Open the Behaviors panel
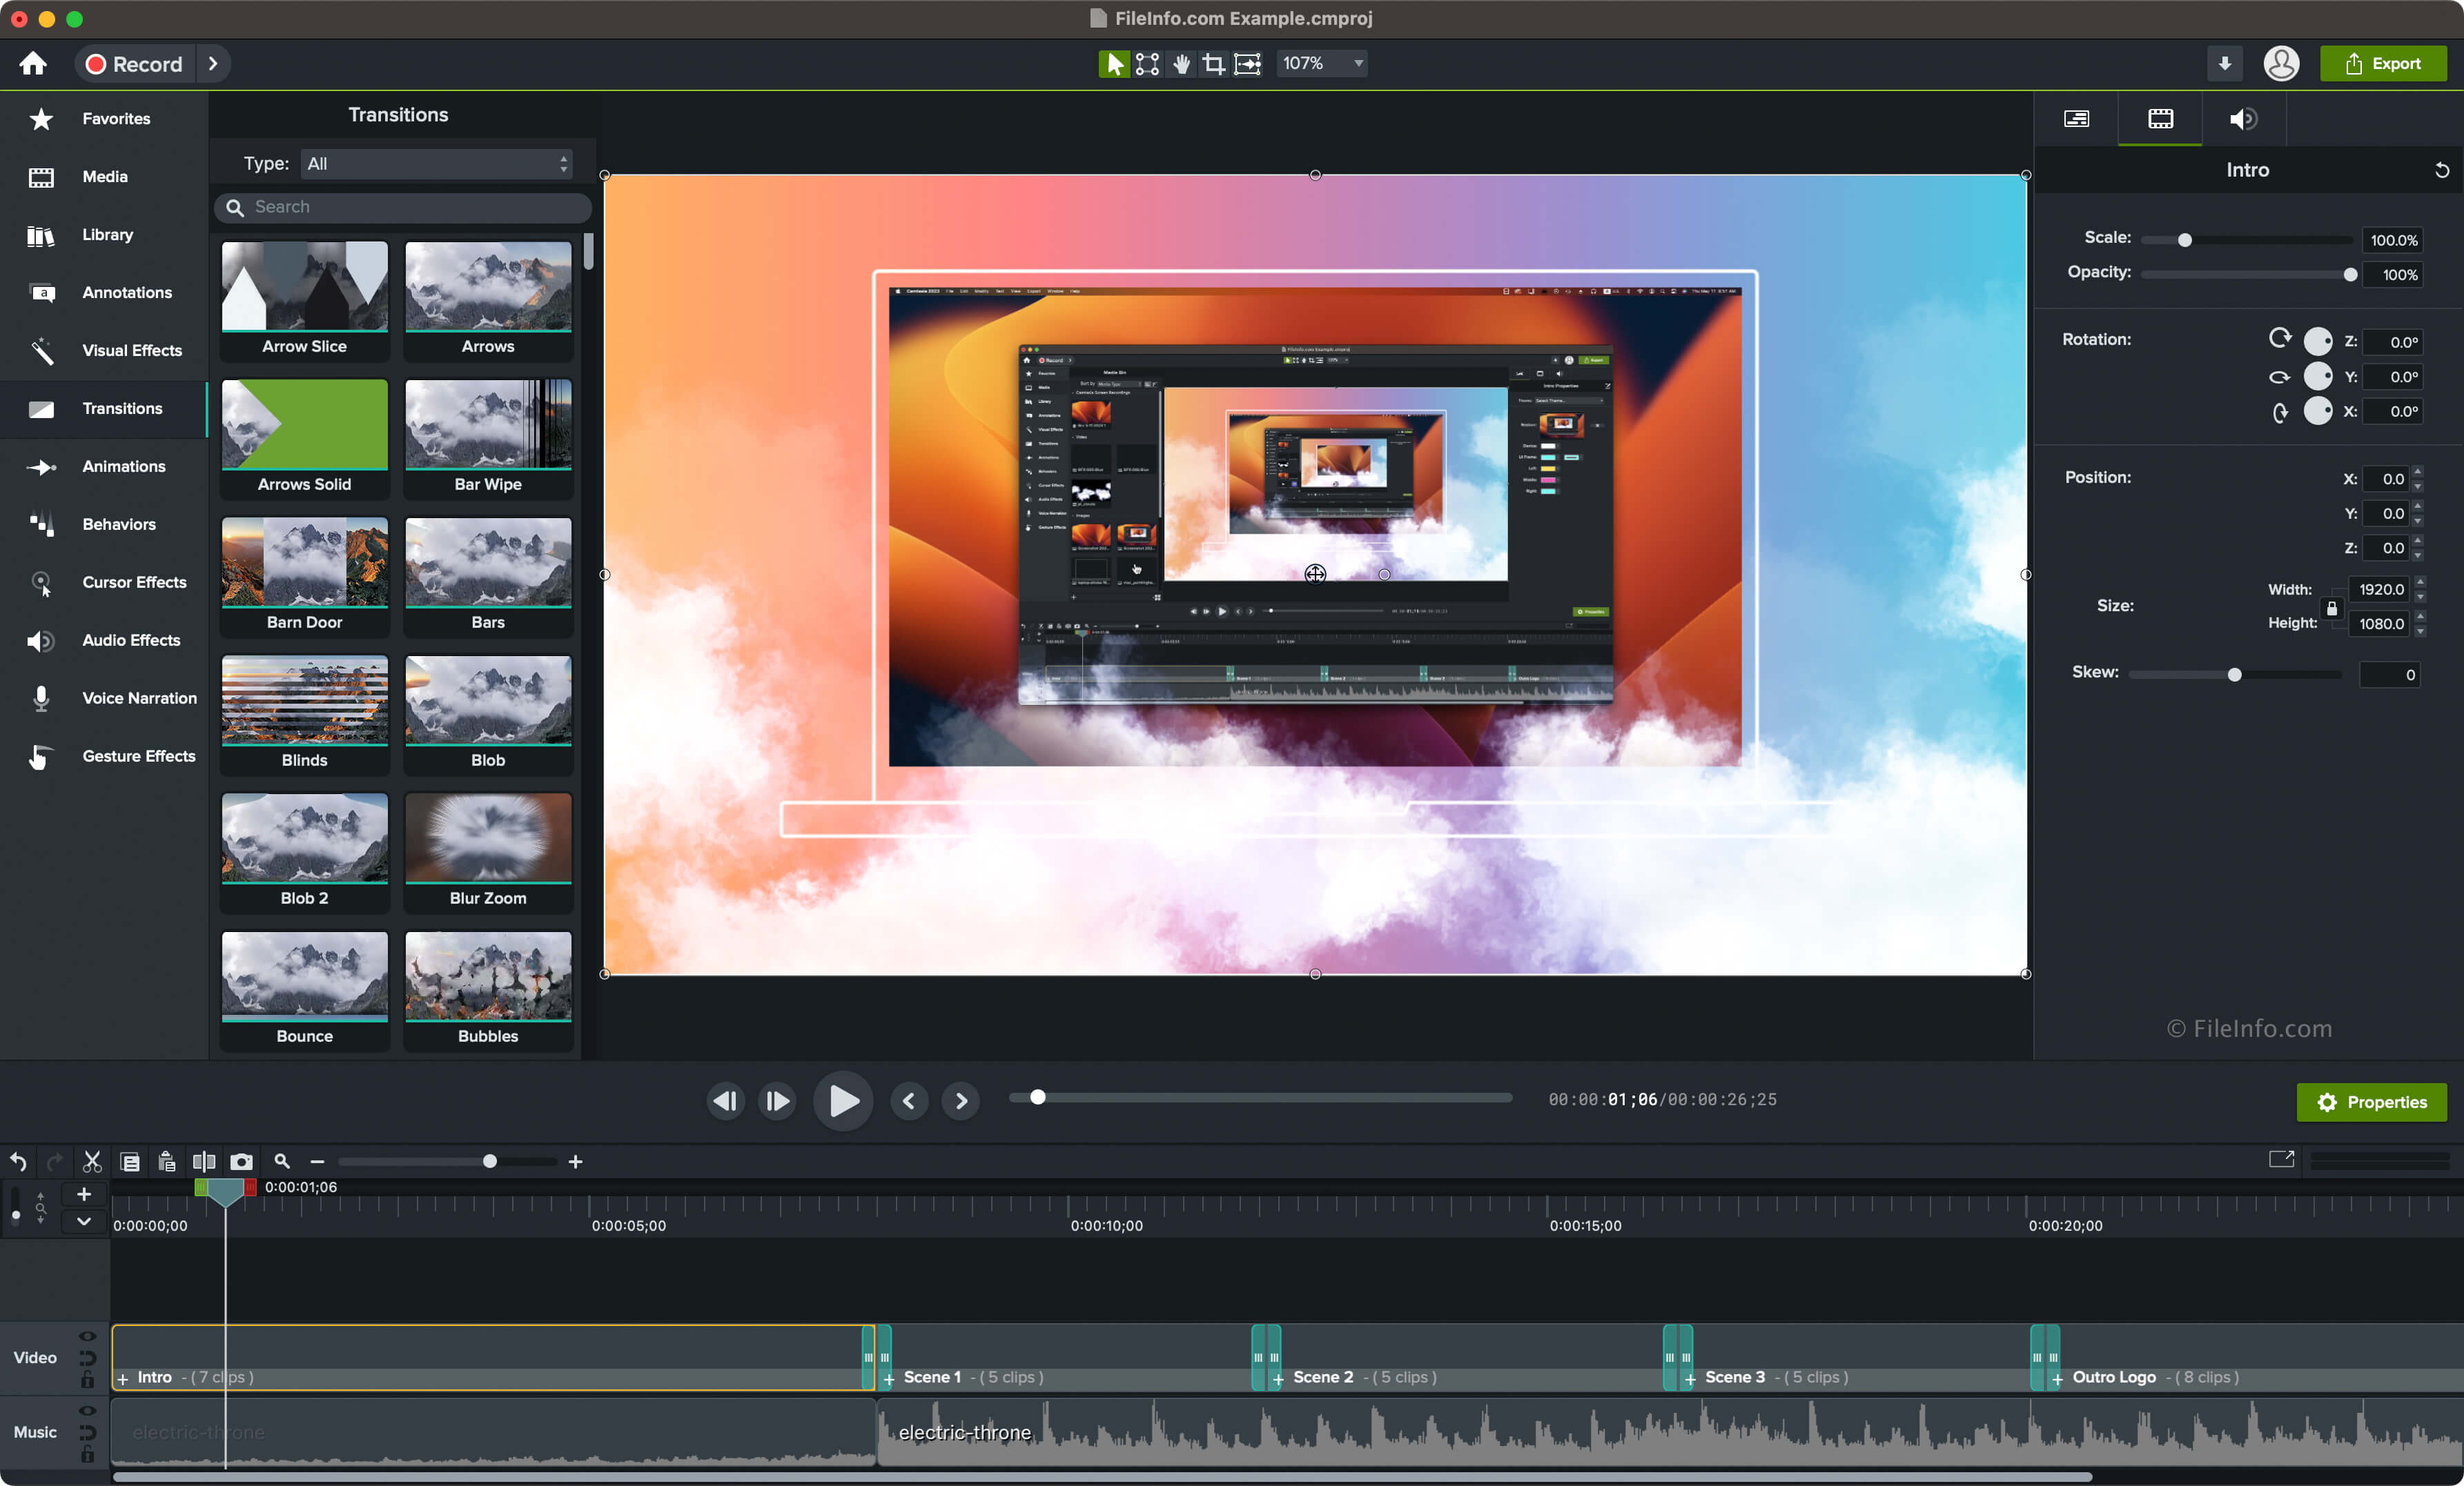This screenshot has width=2464, height=1486. click(x=119, y=524)
